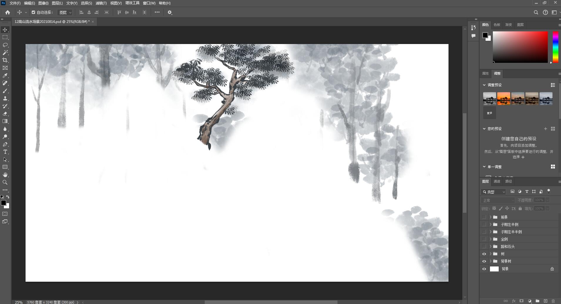Select the Hand tool

(x=5, y=175)
